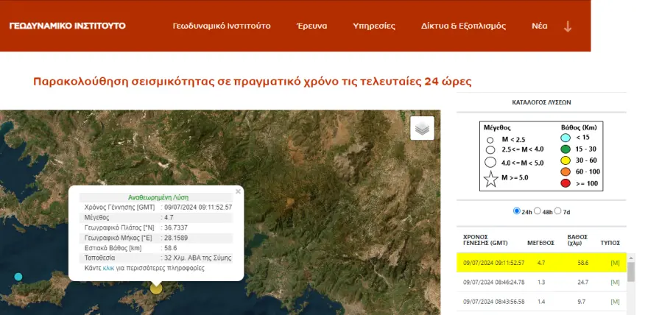This screenshot has width=648, height=315.
Task: Click the yellow earthquake marker on map
Action: pos(156,288)
